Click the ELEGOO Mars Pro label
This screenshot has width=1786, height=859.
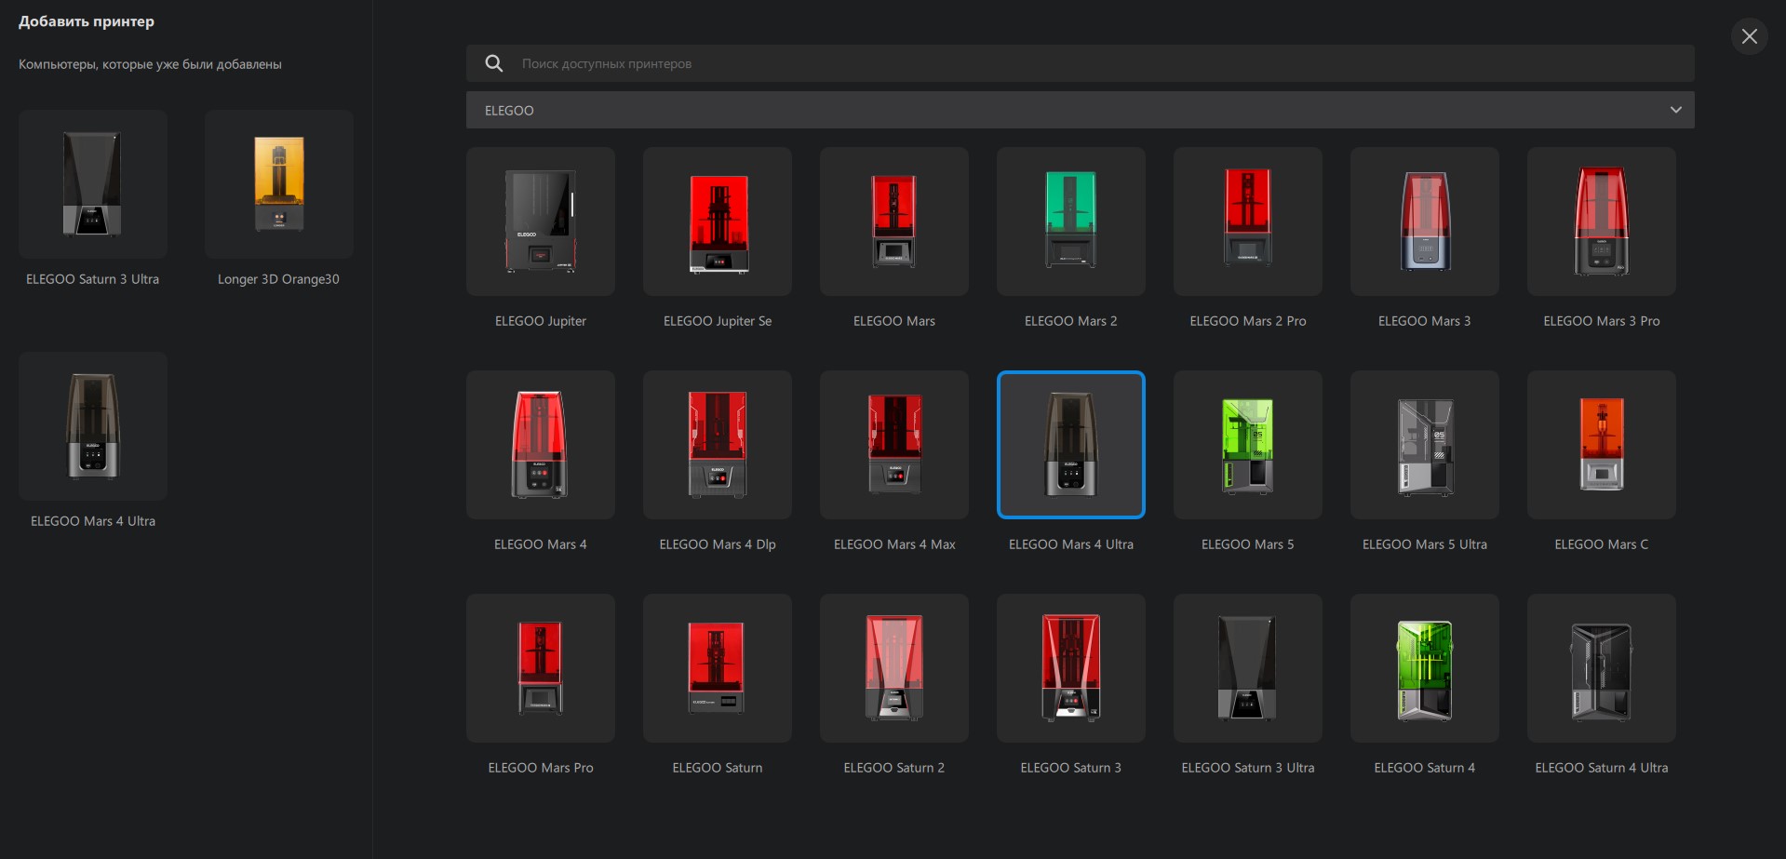point(540,768)
